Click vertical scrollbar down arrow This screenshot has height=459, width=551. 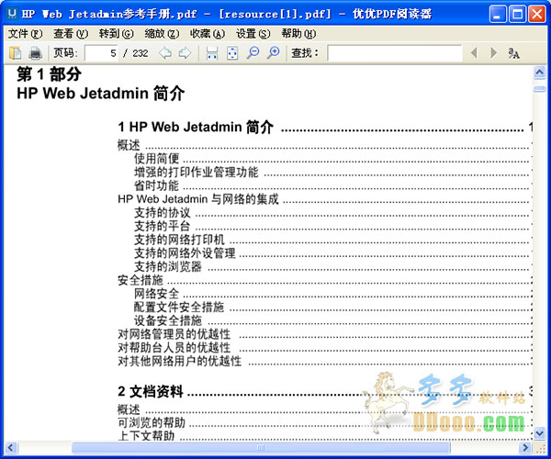click(539, 433)
